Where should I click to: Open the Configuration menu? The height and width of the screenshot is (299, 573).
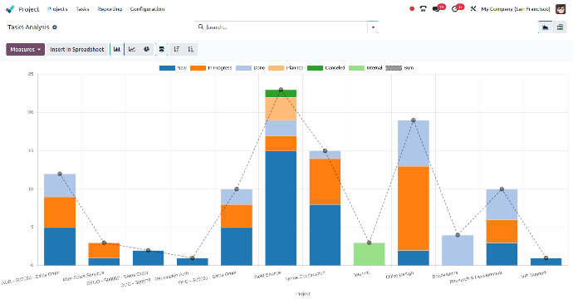(x=147, y=9)
